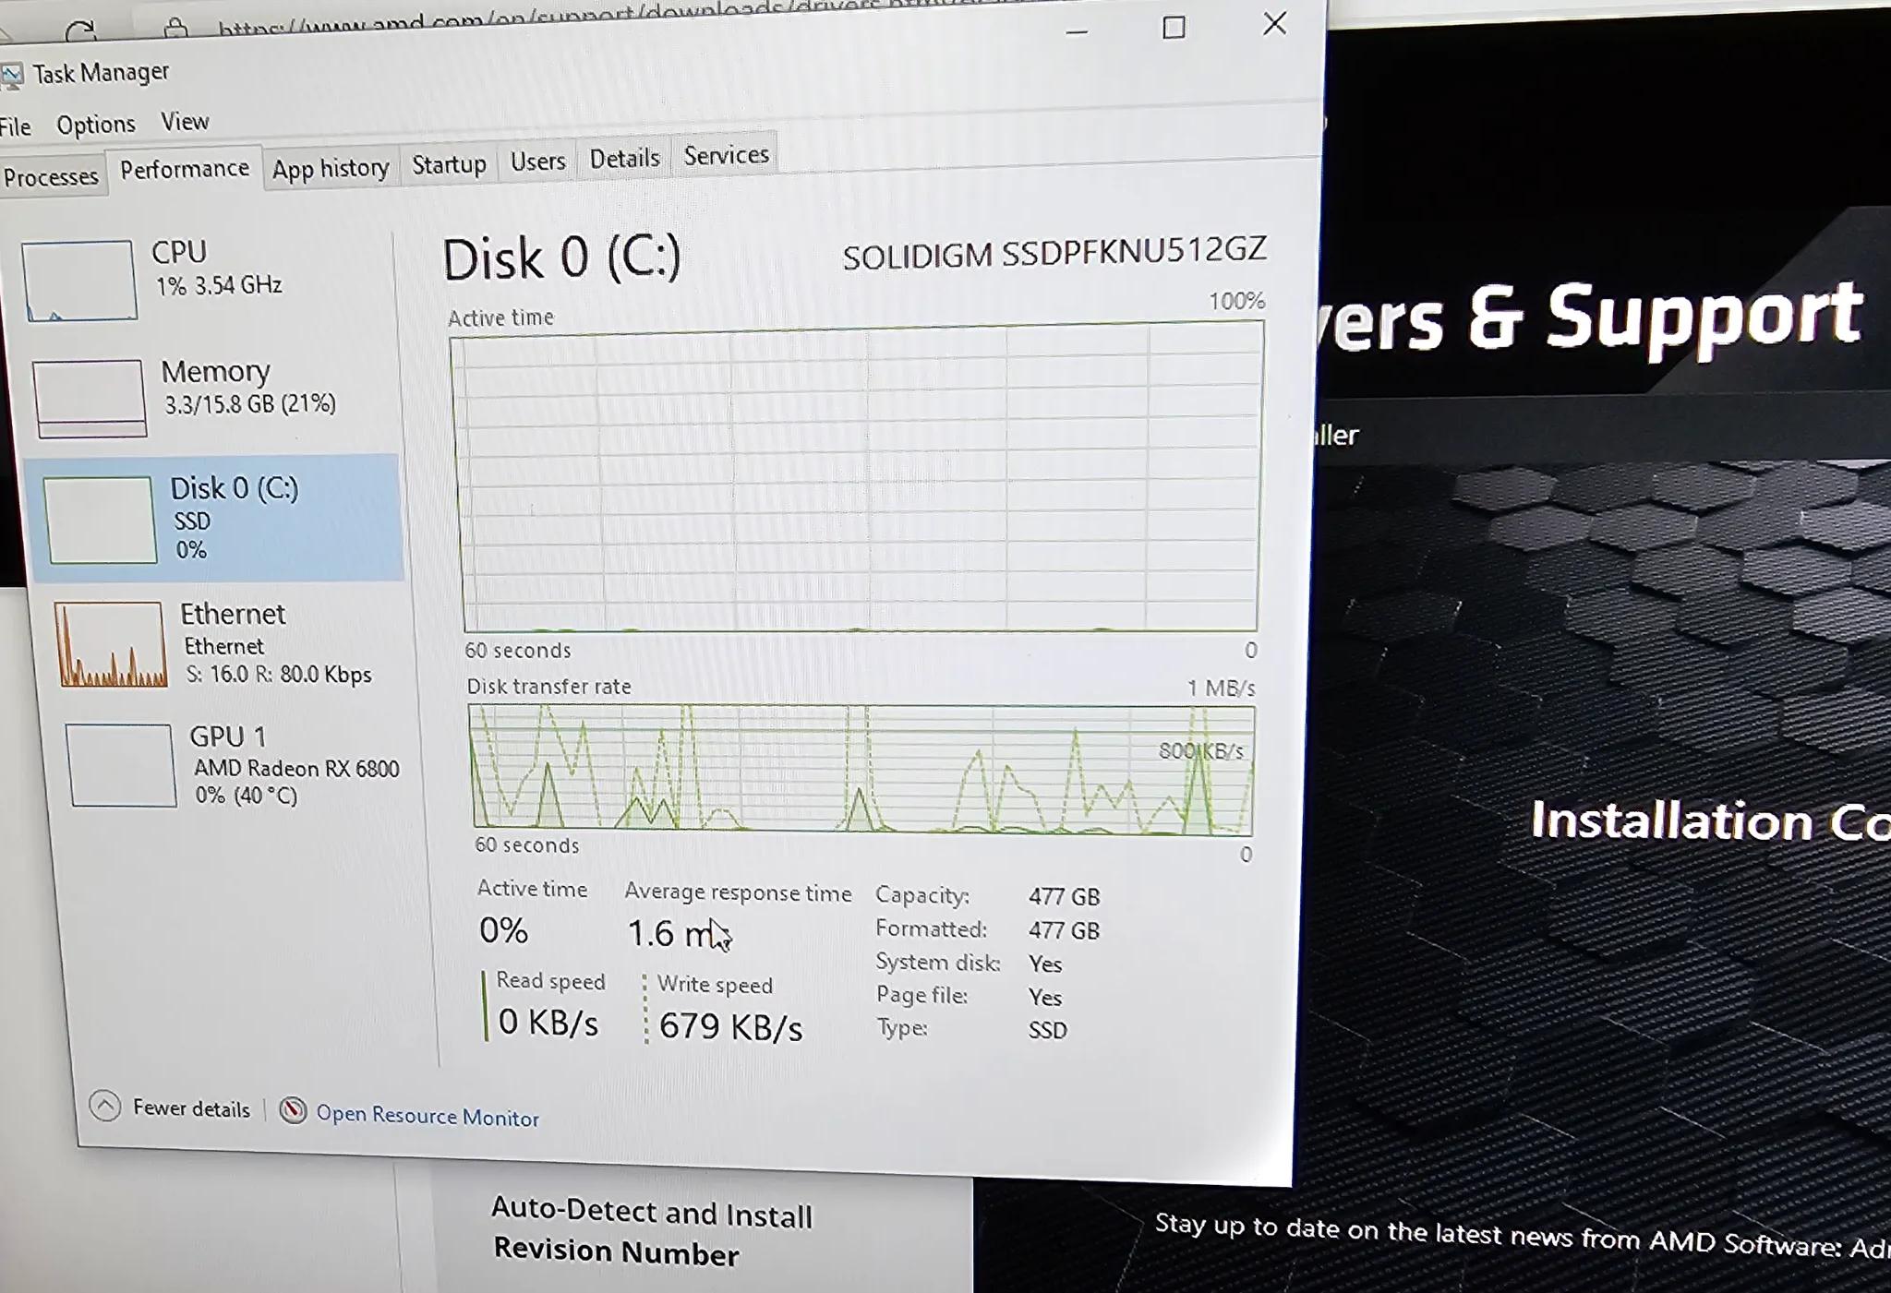Switch to the App history tab
This screenshot has width=1891, height=1293.
(x=331, y=168)
